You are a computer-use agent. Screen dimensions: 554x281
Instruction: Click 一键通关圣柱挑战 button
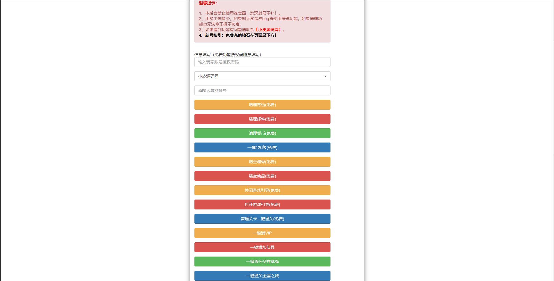[262, 262]
